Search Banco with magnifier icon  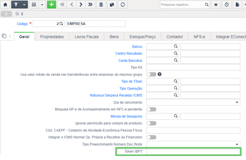coord(176,46)
